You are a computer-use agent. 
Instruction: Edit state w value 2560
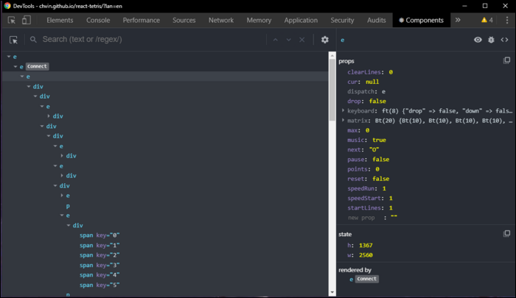(366, 255)
